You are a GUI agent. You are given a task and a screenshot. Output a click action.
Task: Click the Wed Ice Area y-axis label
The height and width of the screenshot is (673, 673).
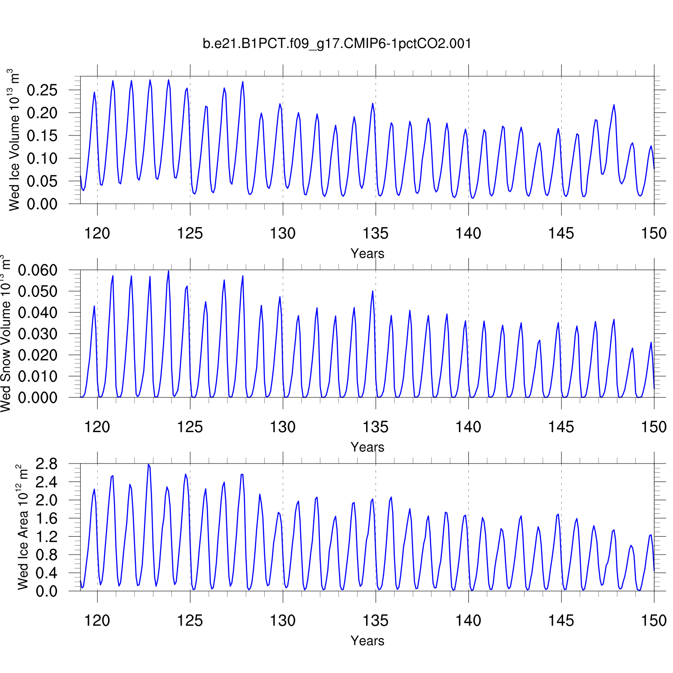coord(22,527)
